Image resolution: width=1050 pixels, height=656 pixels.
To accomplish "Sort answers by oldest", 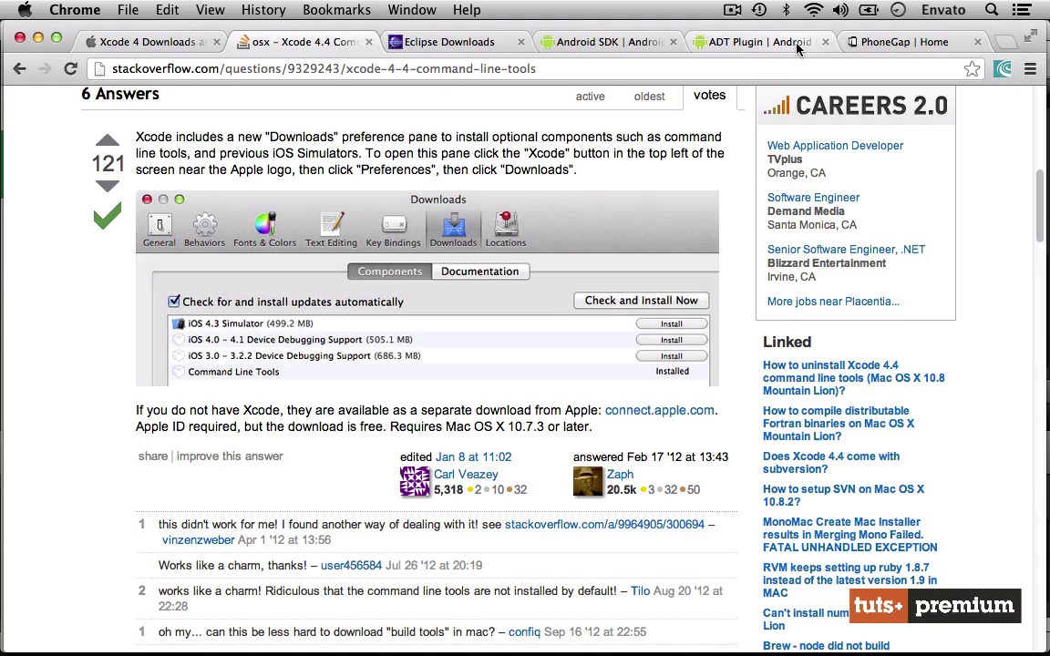I will pos(649,97).
